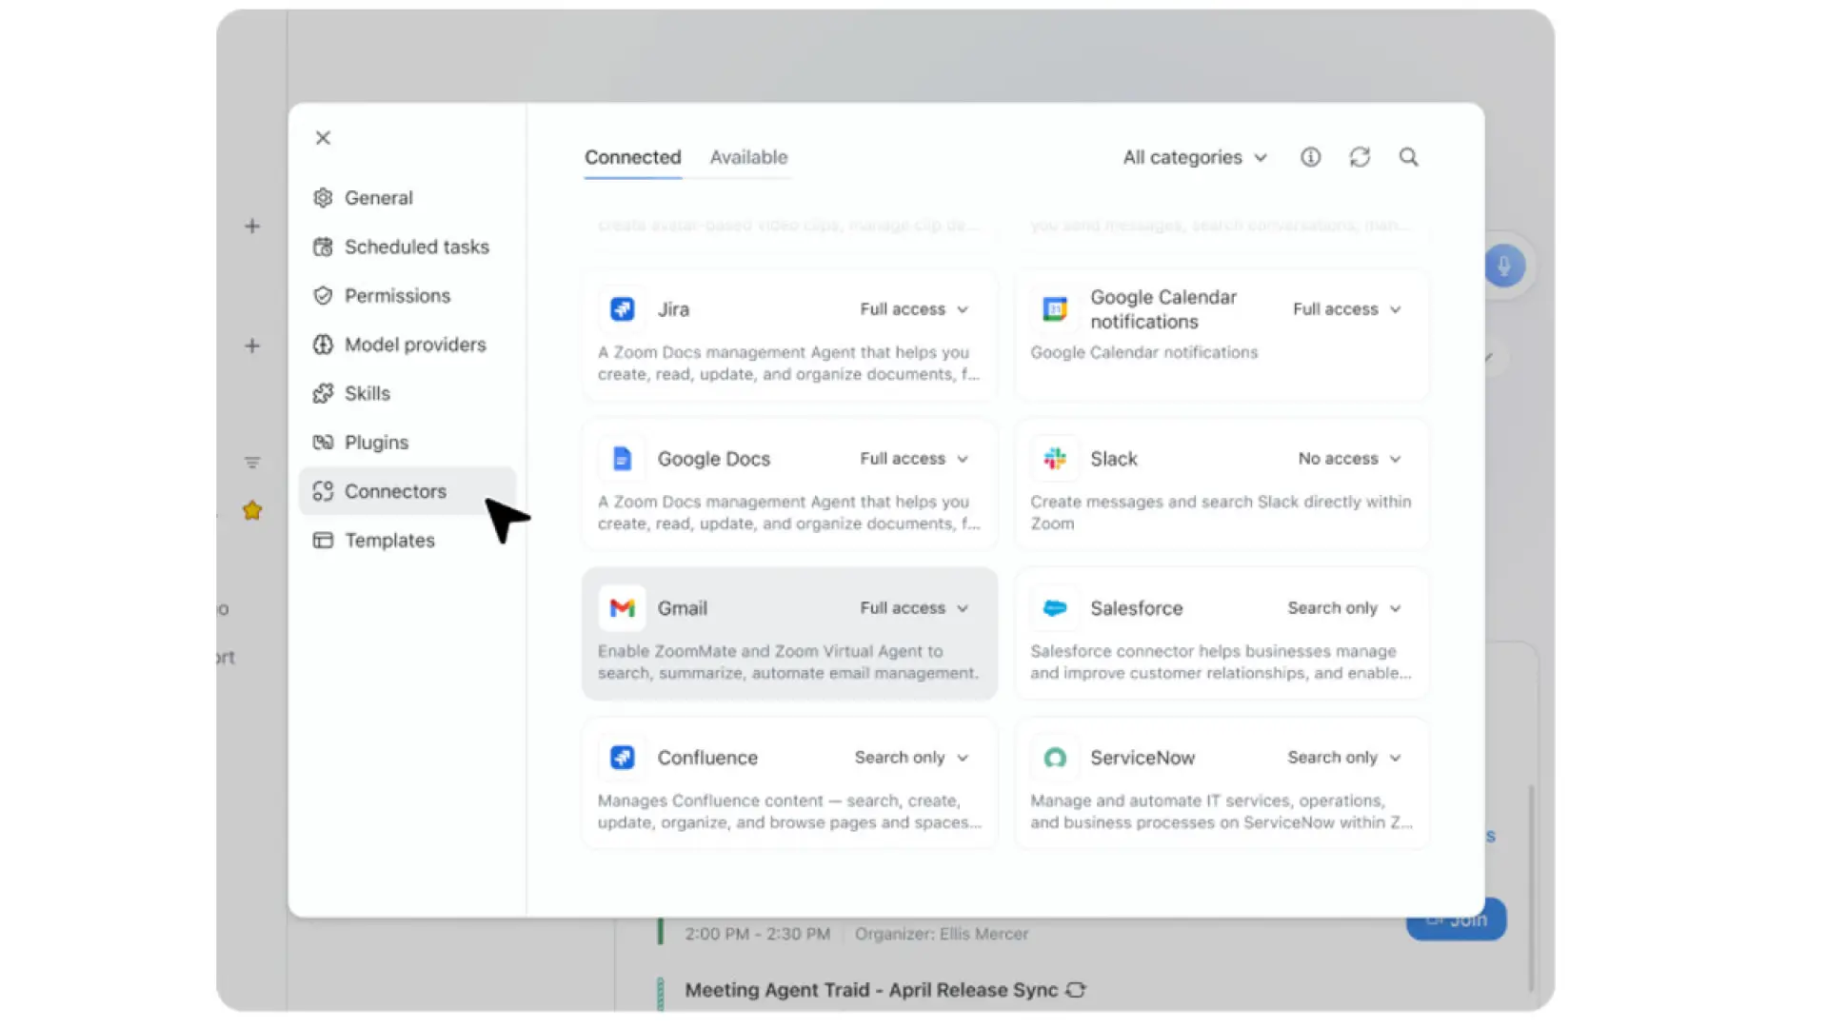Viewport: 1828px width, 1028px height.
Task: Refresh the connectors list
Action: point(1360,157)
